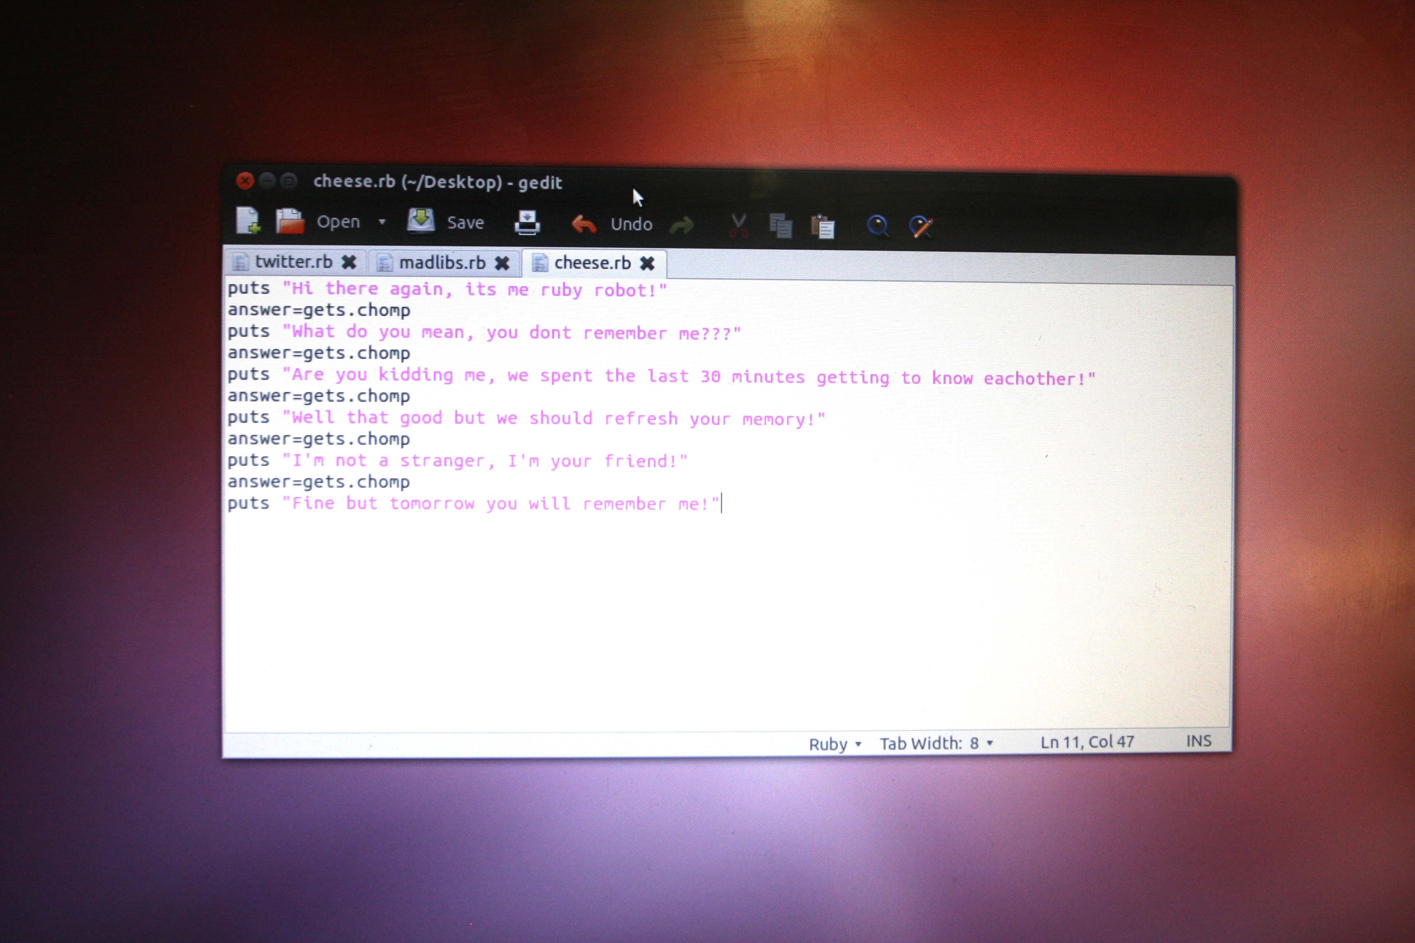Cut selection with the scissors icon
The height and width of the screenshot is (943, 1415).
point(738,226)
